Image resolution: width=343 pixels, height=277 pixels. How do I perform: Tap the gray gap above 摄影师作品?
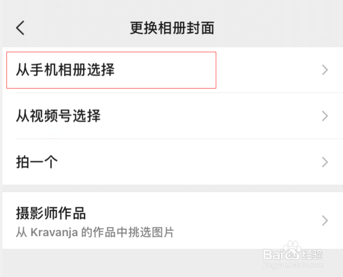pos(171,188)
